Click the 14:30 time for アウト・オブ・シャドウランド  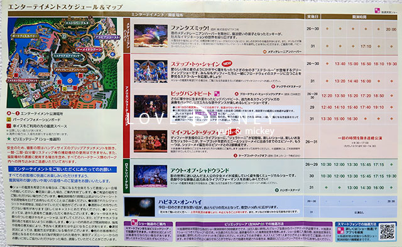coord(366,187)
